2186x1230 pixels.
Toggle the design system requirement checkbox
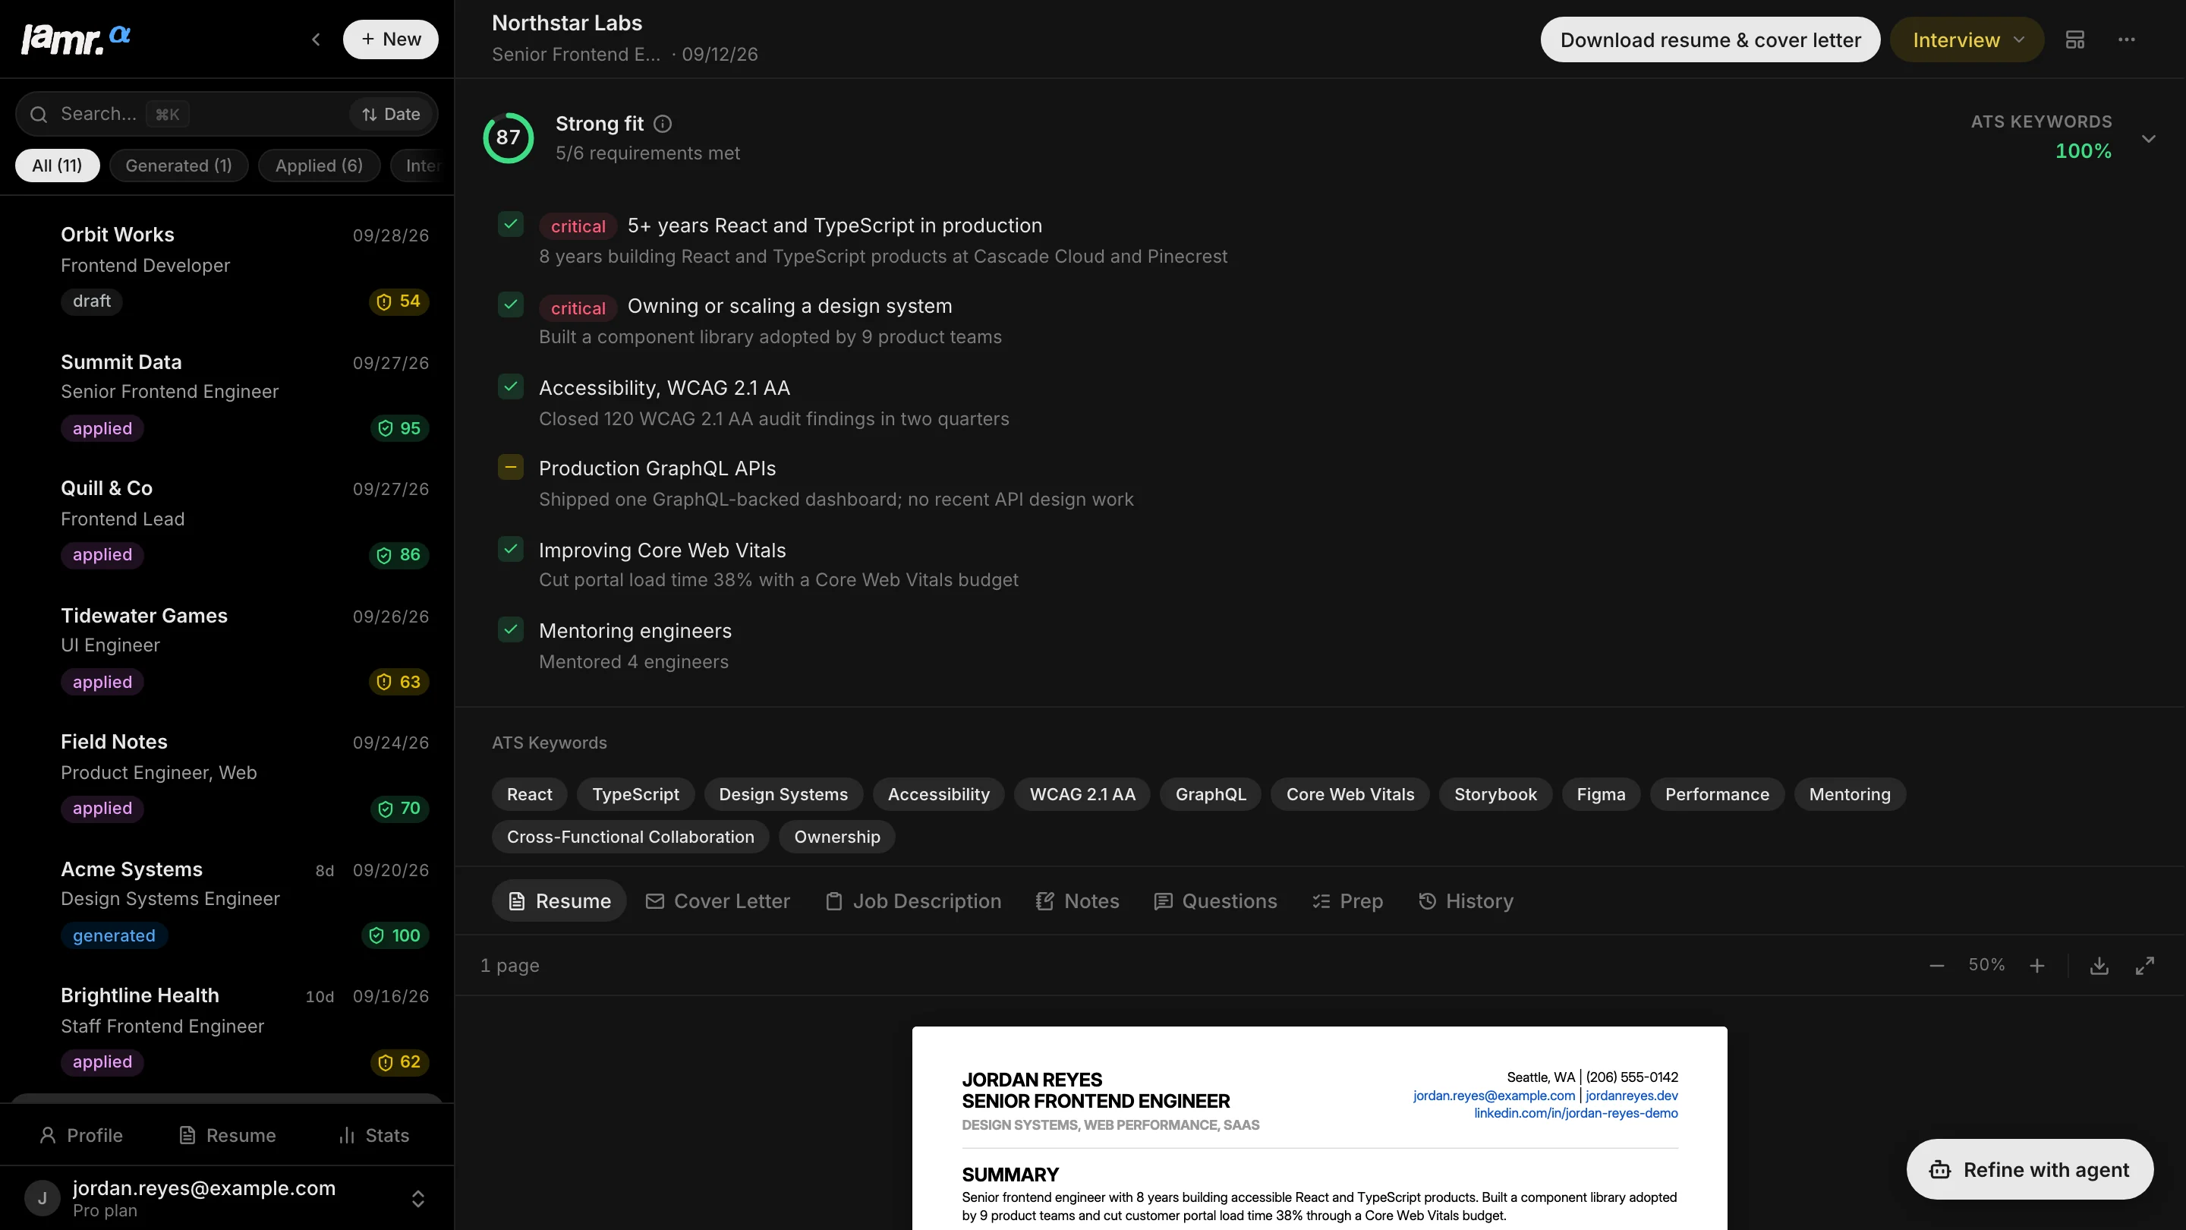click(511, 304)
